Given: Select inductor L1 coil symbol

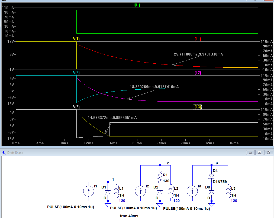Looking at the screenshot, I should pos(116,191).
